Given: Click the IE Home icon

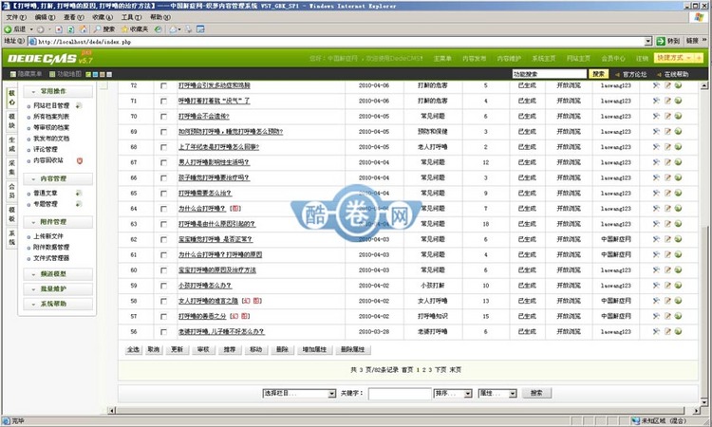Looking at the screenshot, I should click(84, 29).
